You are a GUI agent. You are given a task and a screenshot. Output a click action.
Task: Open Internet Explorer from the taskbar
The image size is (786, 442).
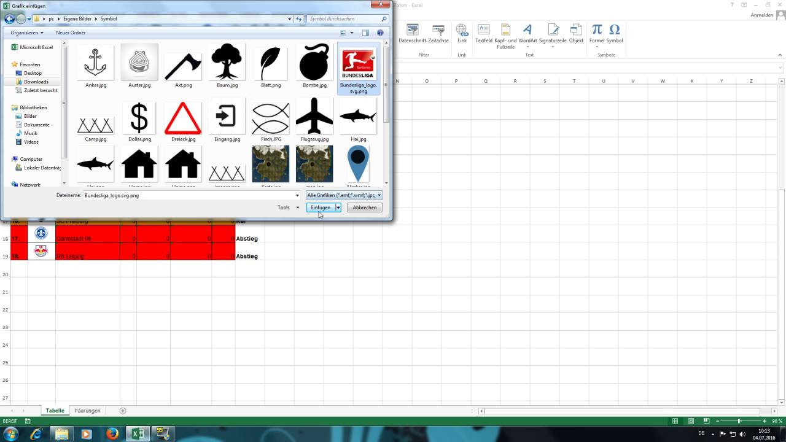tap(36, 434)
